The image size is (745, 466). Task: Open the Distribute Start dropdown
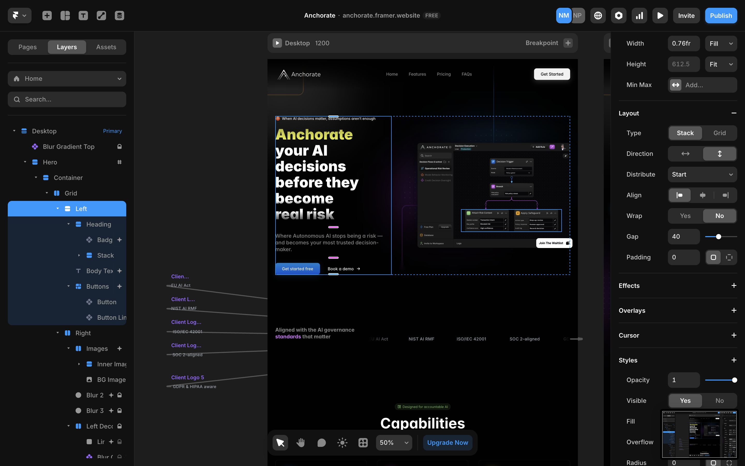pos(702,174)
